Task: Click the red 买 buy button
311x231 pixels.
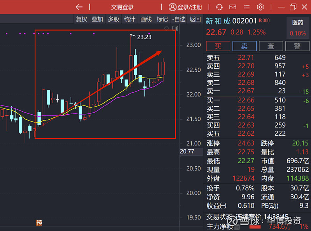Action: (x=218, y=46)
